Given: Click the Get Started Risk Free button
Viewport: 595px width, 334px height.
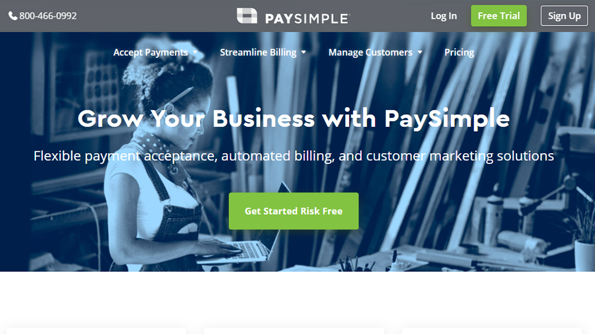Looking at the screenshot, I should [293, 211].
